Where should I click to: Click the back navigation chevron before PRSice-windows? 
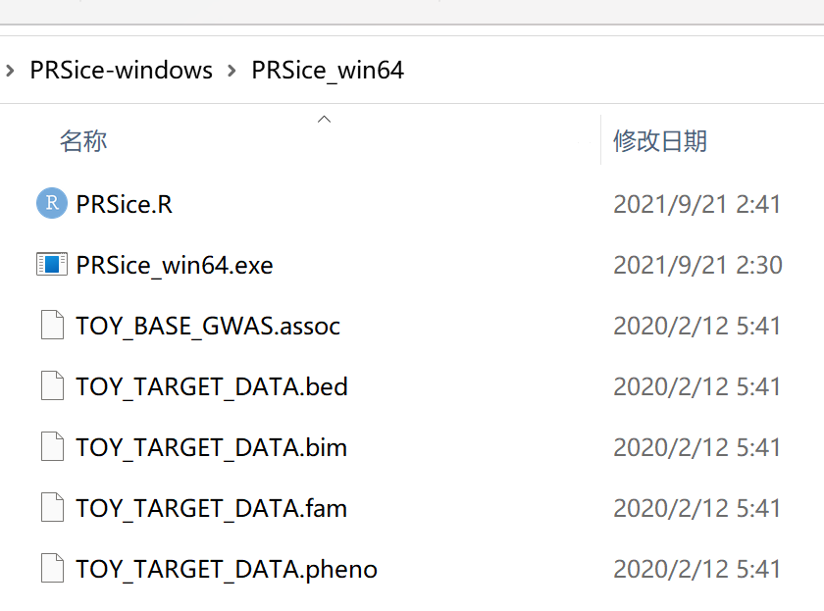click(x=9, y=70)
